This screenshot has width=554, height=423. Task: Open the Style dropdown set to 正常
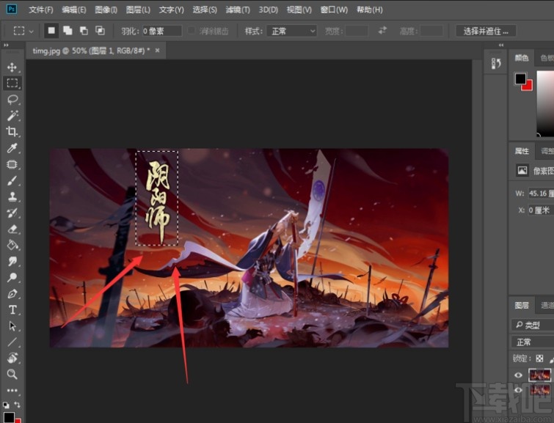coord(292,31)
